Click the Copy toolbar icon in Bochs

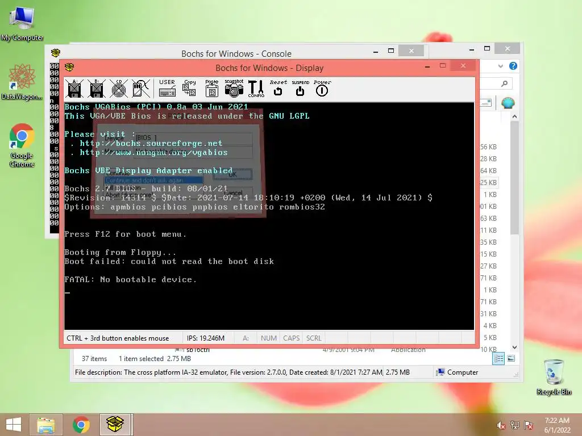click(x=189, y=88)
